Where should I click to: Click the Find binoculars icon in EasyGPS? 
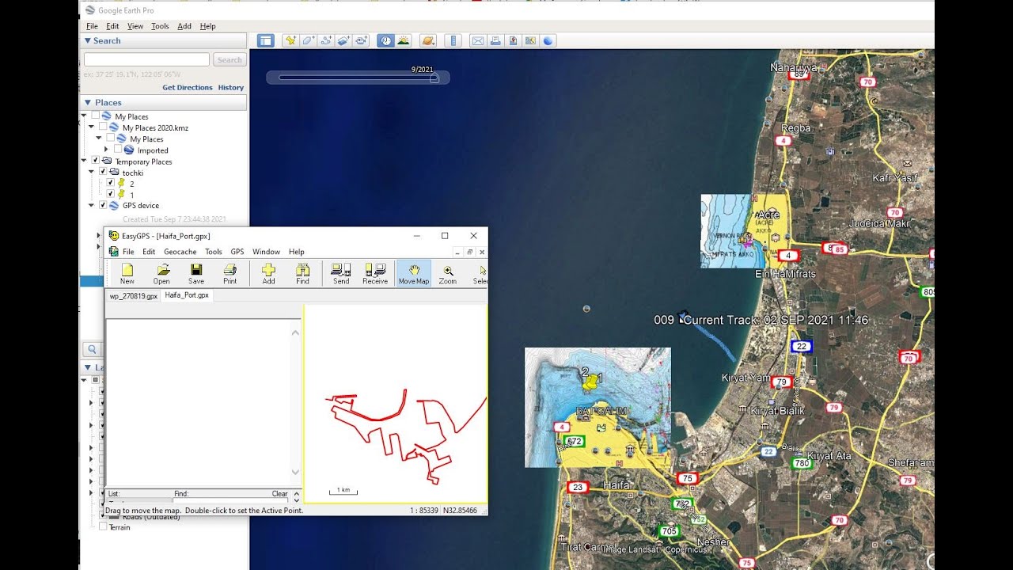(x=303, y=274)
